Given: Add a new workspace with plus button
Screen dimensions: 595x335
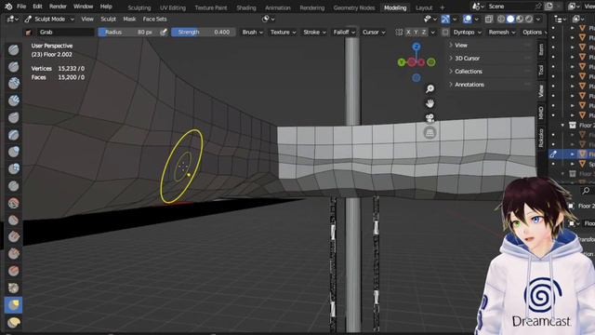Looking at the screenshot, I should pos(443,7).
